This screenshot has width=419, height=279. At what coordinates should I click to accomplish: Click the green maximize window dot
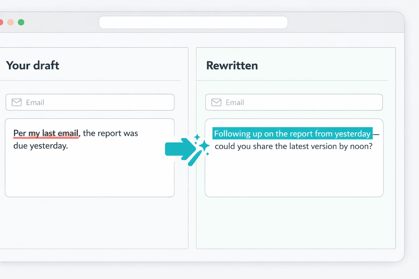click(x=21, y=22)
